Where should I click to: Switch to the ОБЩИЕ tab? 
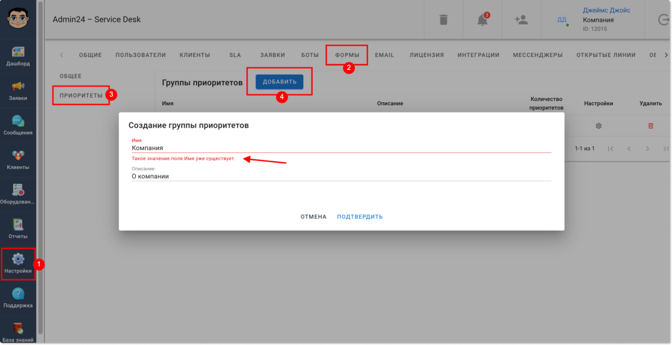pyautogui.click(x=90, y=55)
